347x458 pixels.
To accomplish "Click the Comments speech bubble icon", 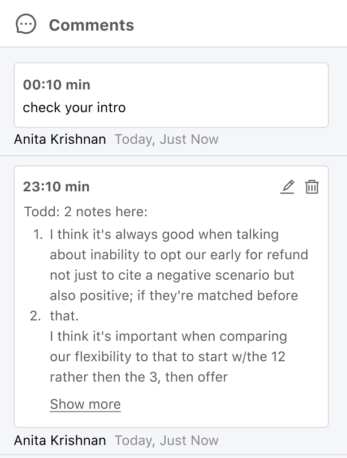I will pos(26,24).
